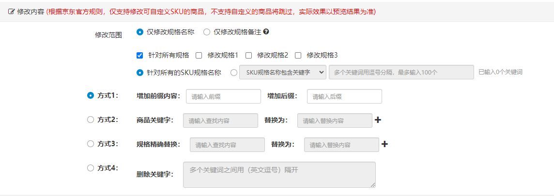Select 针对所有的SKU规格名称 radio button
Screen dimensions: 554x196
click(x=140, y=73)
